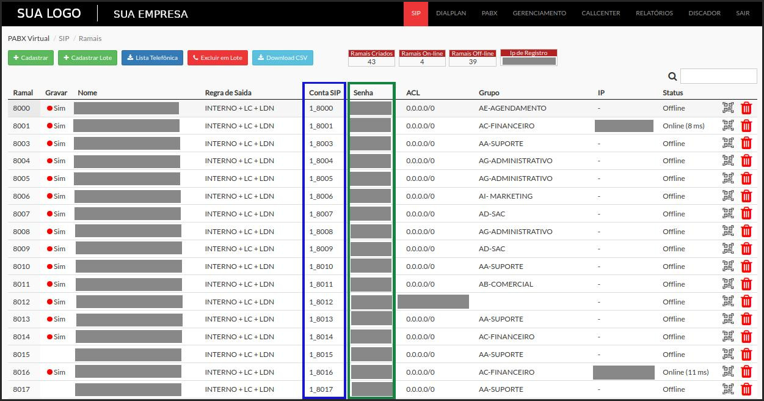Open the QR code icon for ramal 8005
This screenshot has width=764, height=401.
coord(727,178)
